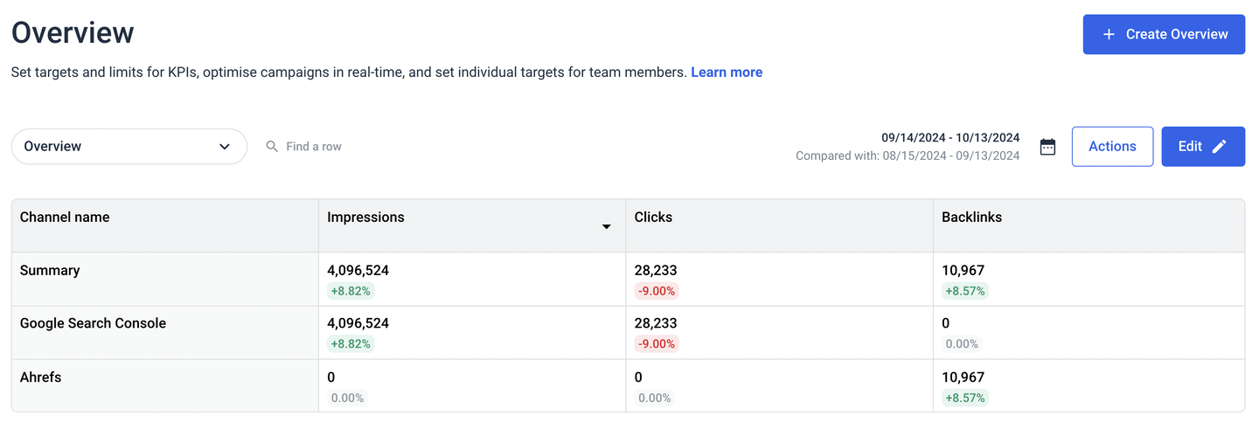
Task: Sort by the Channel name column header
Action: coord(65,218)
